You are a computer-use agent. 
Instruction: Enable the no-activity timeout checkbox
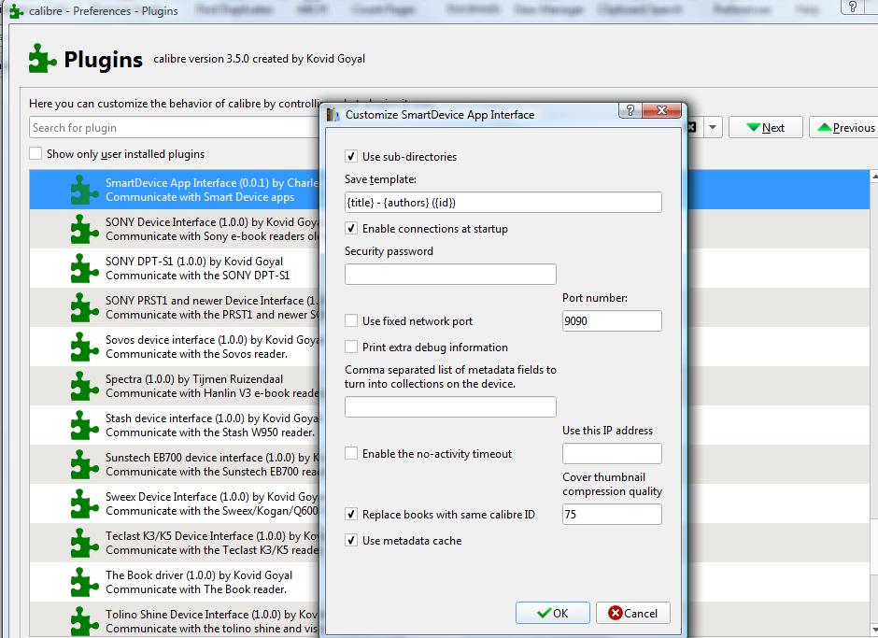(351, 454)
